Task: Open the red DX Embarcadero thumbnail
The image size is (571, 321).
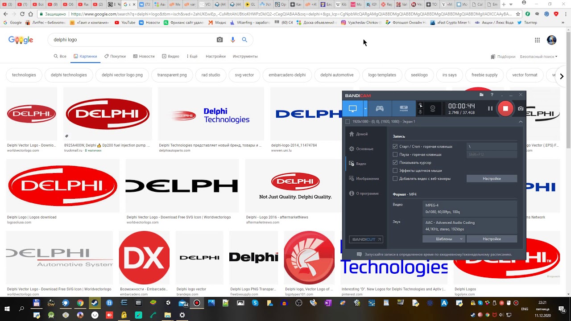Action: tap(144, 258)
